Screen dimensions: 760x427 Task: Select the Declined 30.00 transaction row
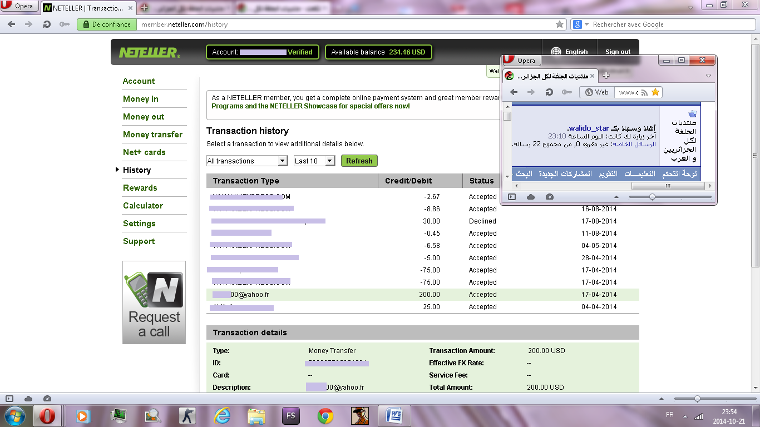pos(422,221)
